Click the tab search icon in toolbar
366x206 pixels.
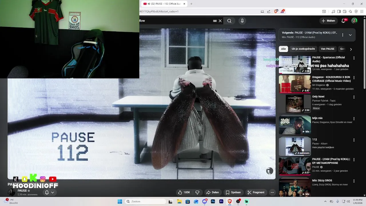point(324,11)
